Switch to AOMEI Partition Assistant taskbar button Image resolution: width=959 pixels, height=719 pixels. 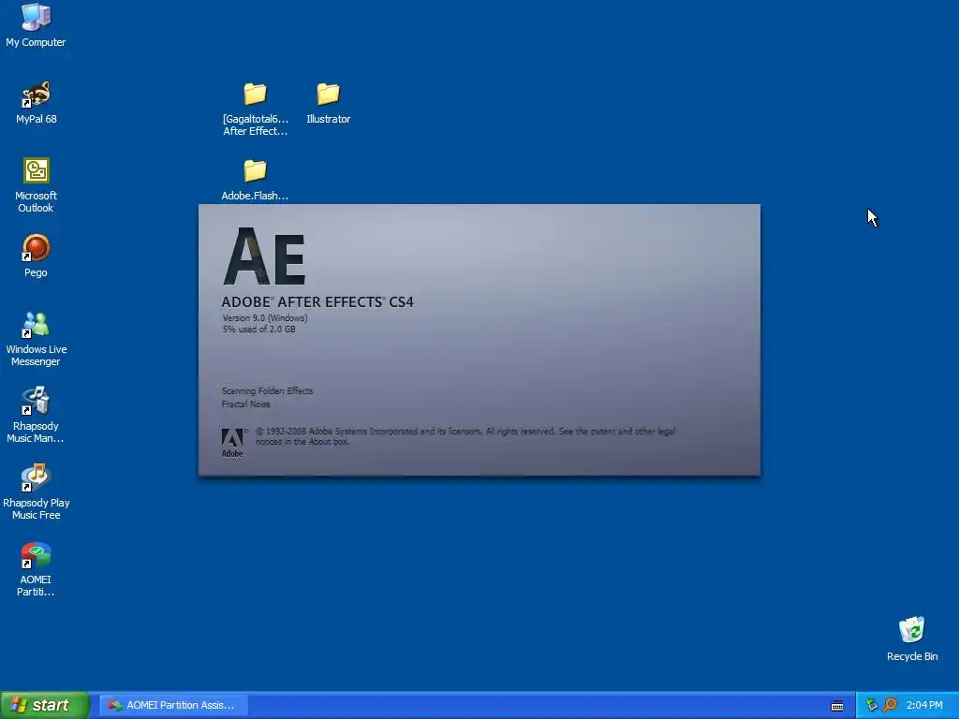(173, 705)
